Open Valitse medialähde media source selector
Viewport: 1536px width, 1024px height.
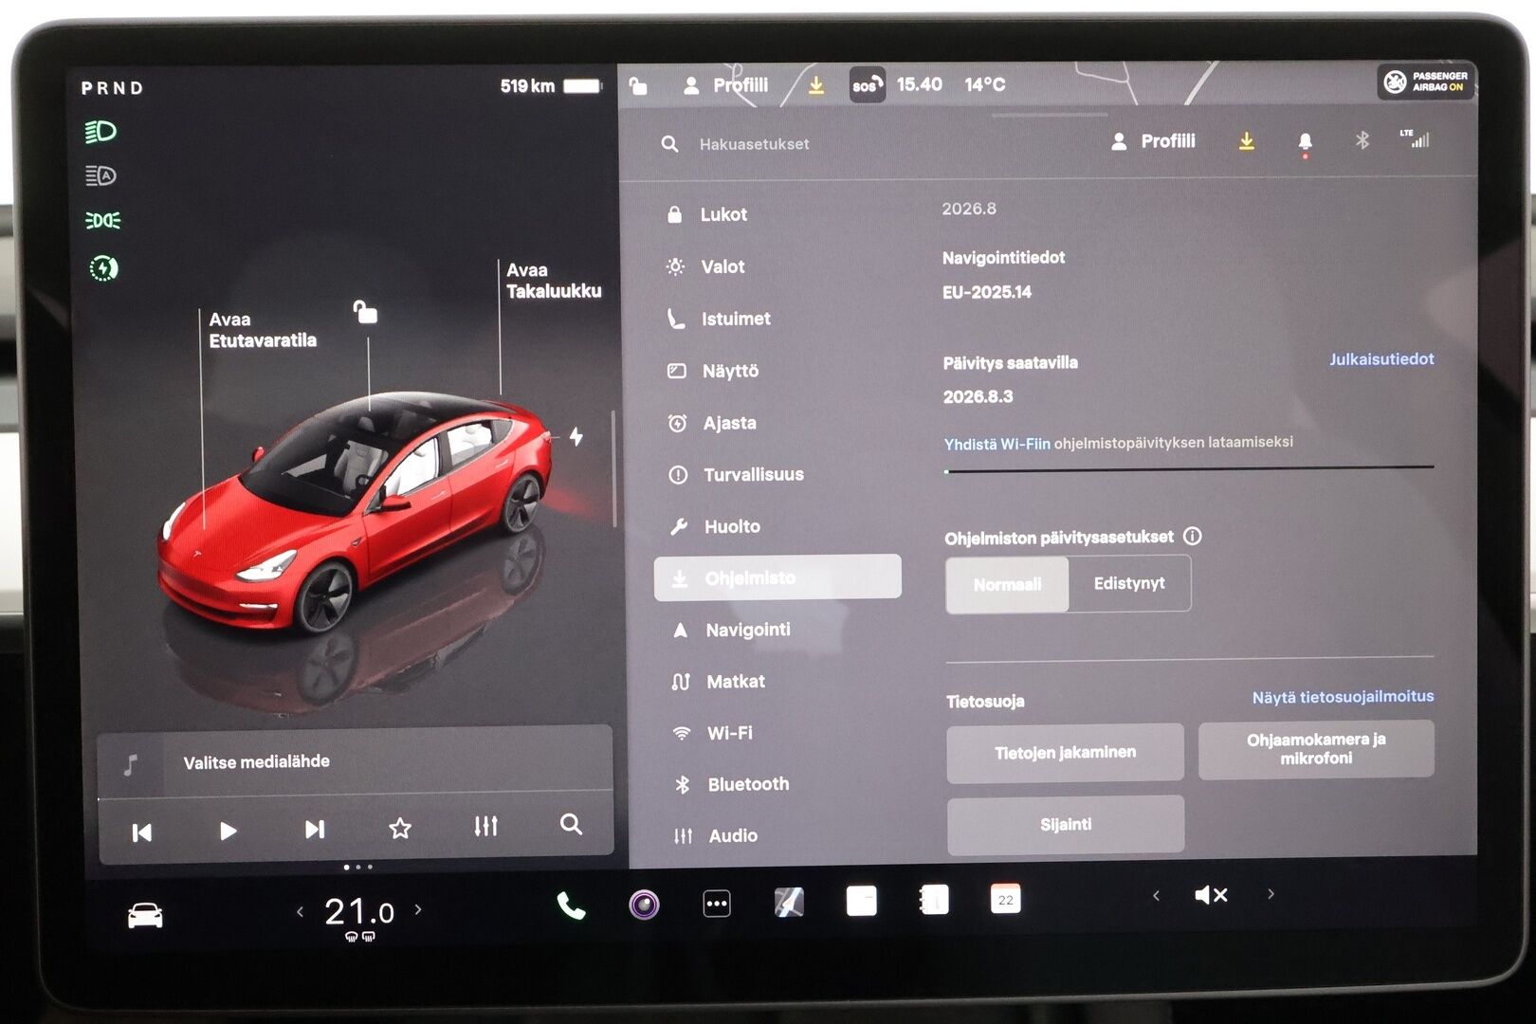pyautogui.click(x=258, y=760)
